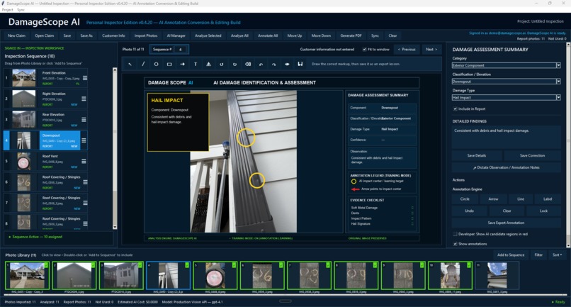Click the floppy disk save markup icon
The image size is (571, 307).
(x=300, y=65)
